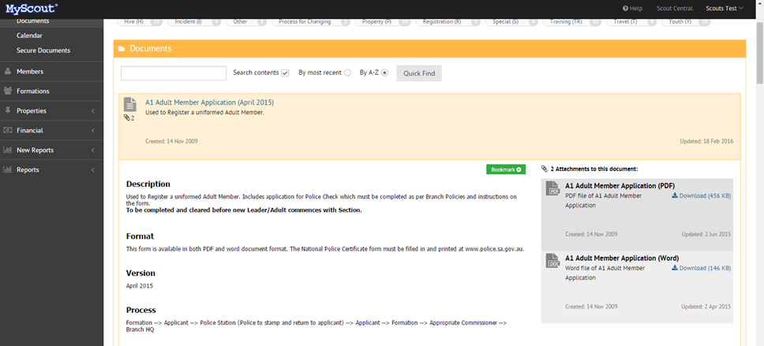Filter by the Incident (I) tag
764x346 pixels.
194,22
